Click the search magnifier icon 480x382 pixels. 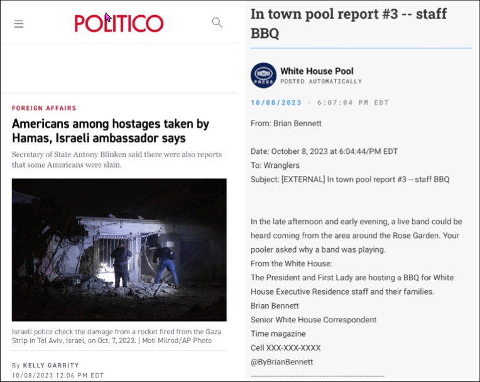click(x=217, y=23)
